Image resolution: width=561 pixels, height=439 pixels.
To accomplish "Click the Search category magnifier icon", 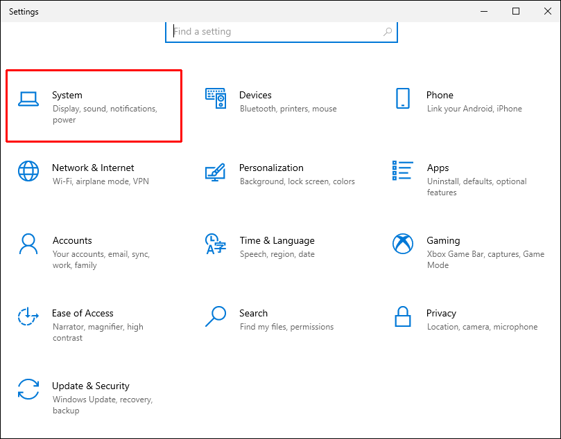I will coord(216,316).
